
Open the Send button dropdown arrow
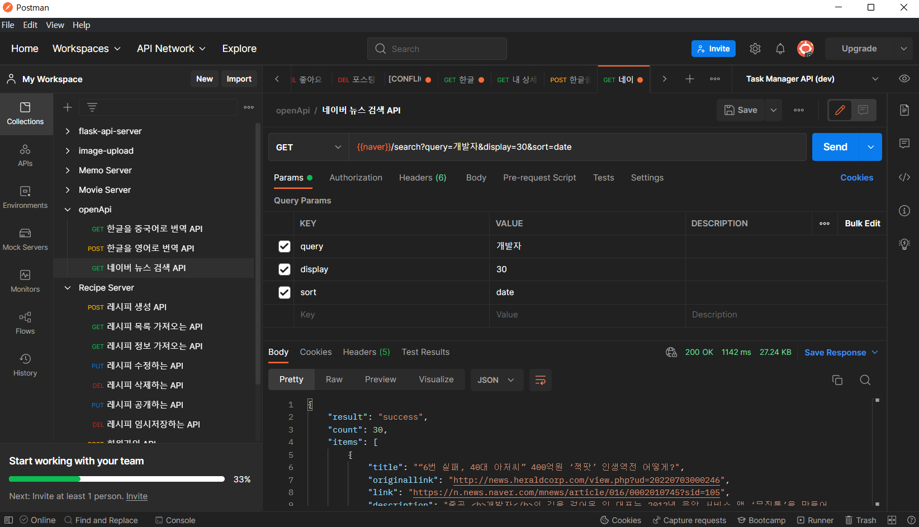pos(871,147)
